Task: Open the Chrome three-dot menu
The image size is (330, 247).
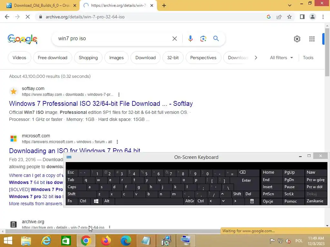Action: pos(323,17)
